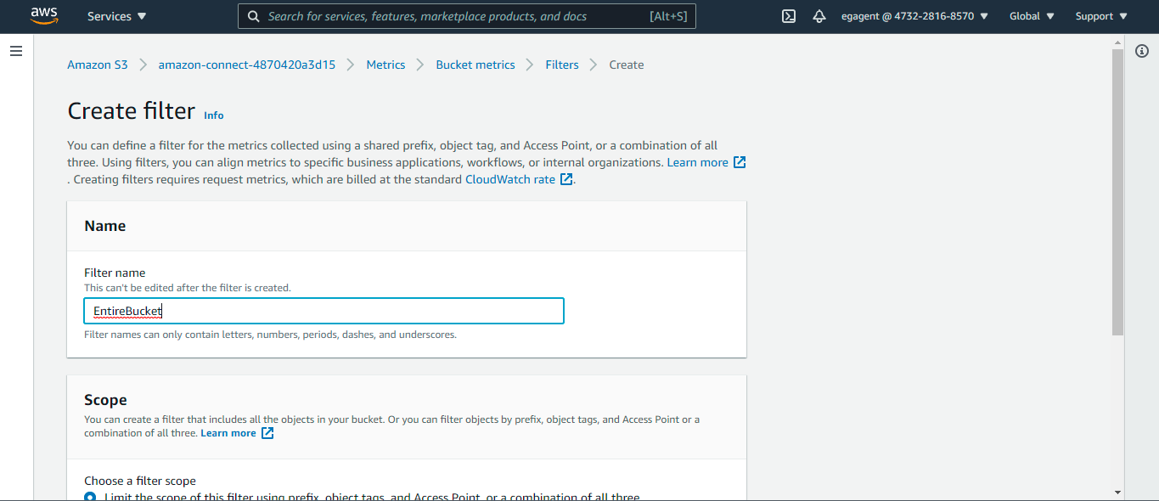Open the CloudWatch rate link

pyautogui.click(x=510, y=179)
